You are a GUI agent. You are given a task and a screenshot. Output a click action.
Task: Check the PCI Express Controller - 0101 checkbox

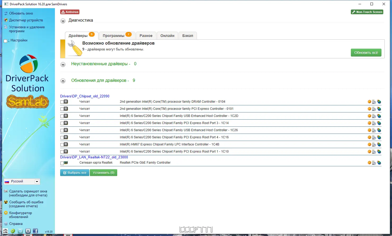tap(62, 109)
